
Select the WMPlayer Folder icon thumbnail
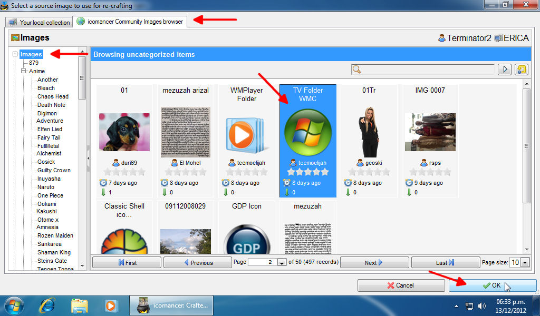[x=247, y=135]
